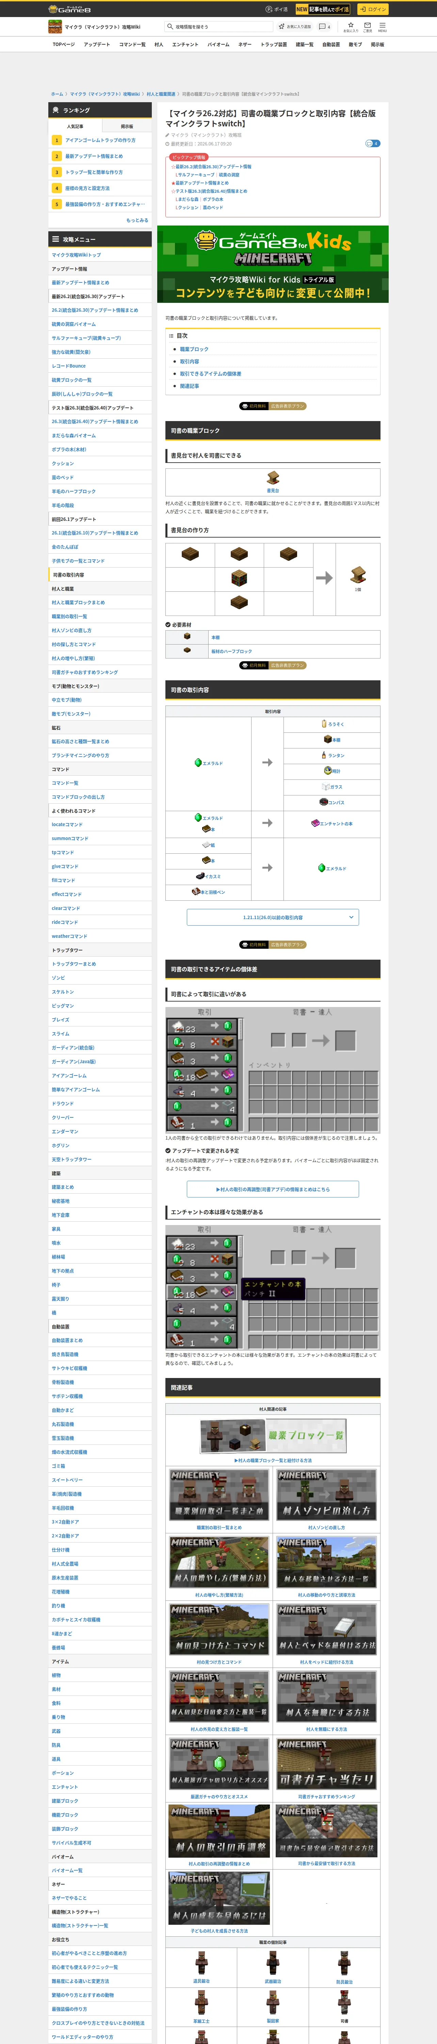The height and width of the screenshot is (2044, 437).
Task: Click the ろうそく candle item
Action: tap(333, 724)
